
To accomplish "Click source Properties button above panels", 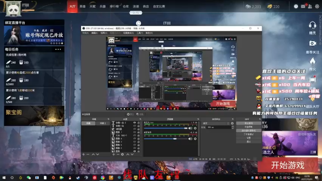I will [130, 114].
